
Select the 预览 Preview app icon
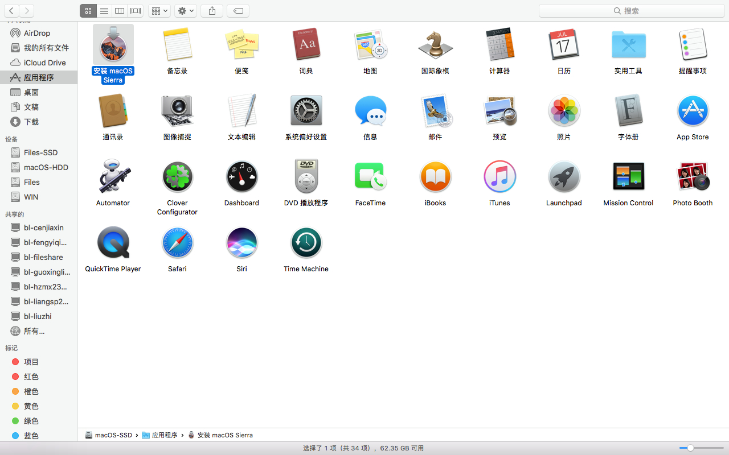tap(499, 111)
